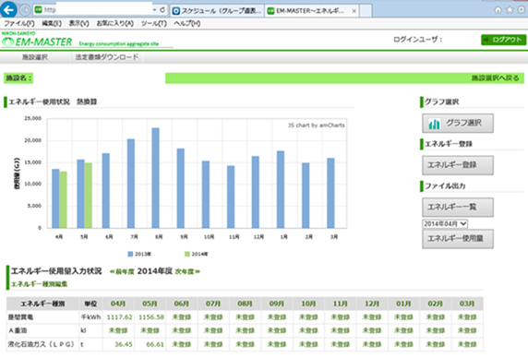Click the 1117.62 electricity value

120,317
